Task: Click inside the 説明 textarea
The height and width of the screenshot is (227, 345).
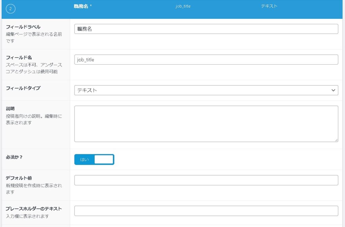Action: coord(206,124)
